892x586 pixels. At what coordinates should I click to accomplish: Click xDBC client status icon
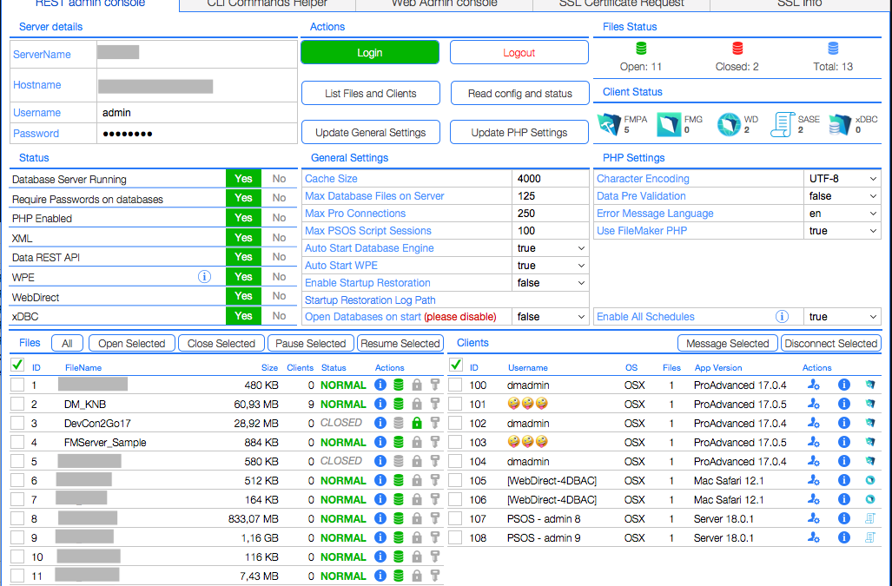840,124
